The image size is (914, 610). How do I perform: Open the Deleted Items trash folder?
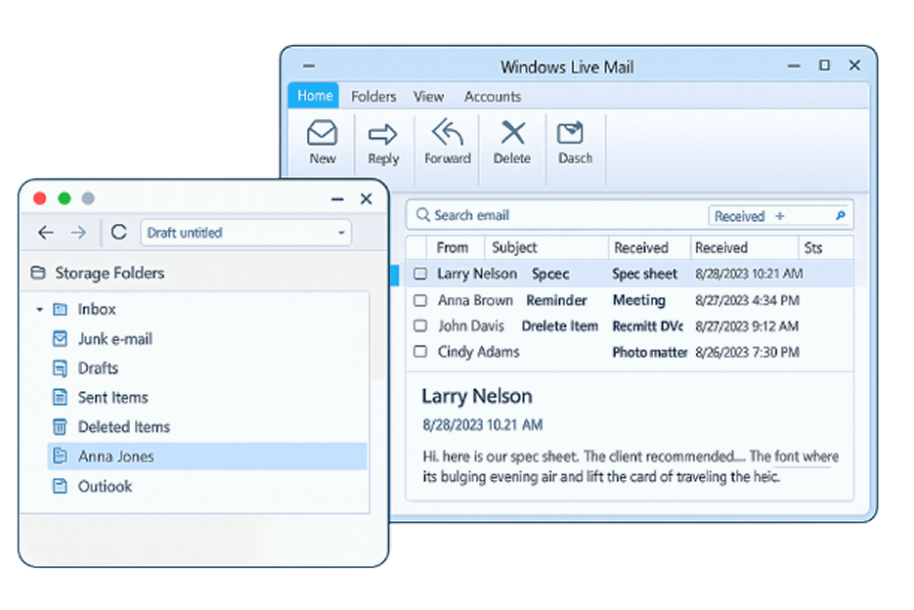coord(60,427)
